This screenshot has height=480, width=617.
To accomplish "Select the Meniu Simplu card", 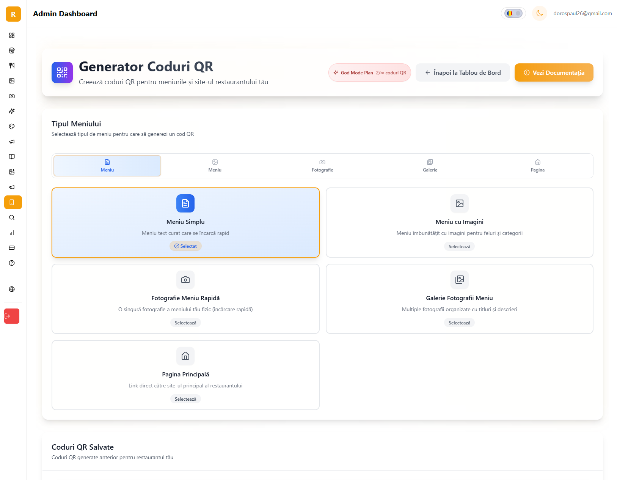I will 185,222.
